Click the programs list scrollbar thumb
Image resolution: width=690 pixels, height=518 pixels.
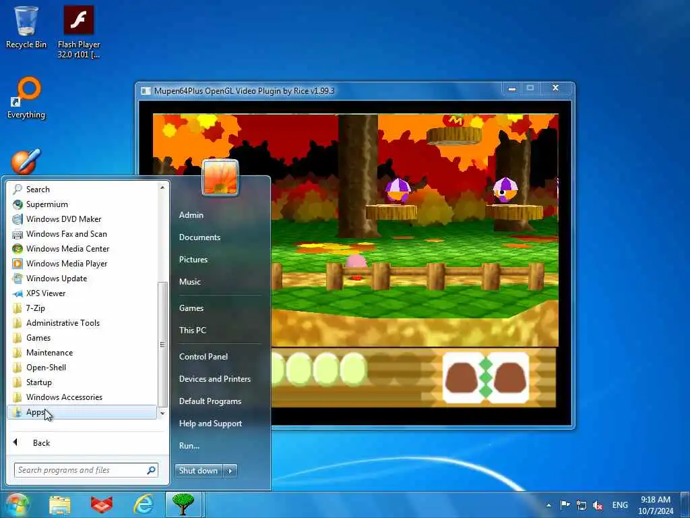click(x=162, y=345)
